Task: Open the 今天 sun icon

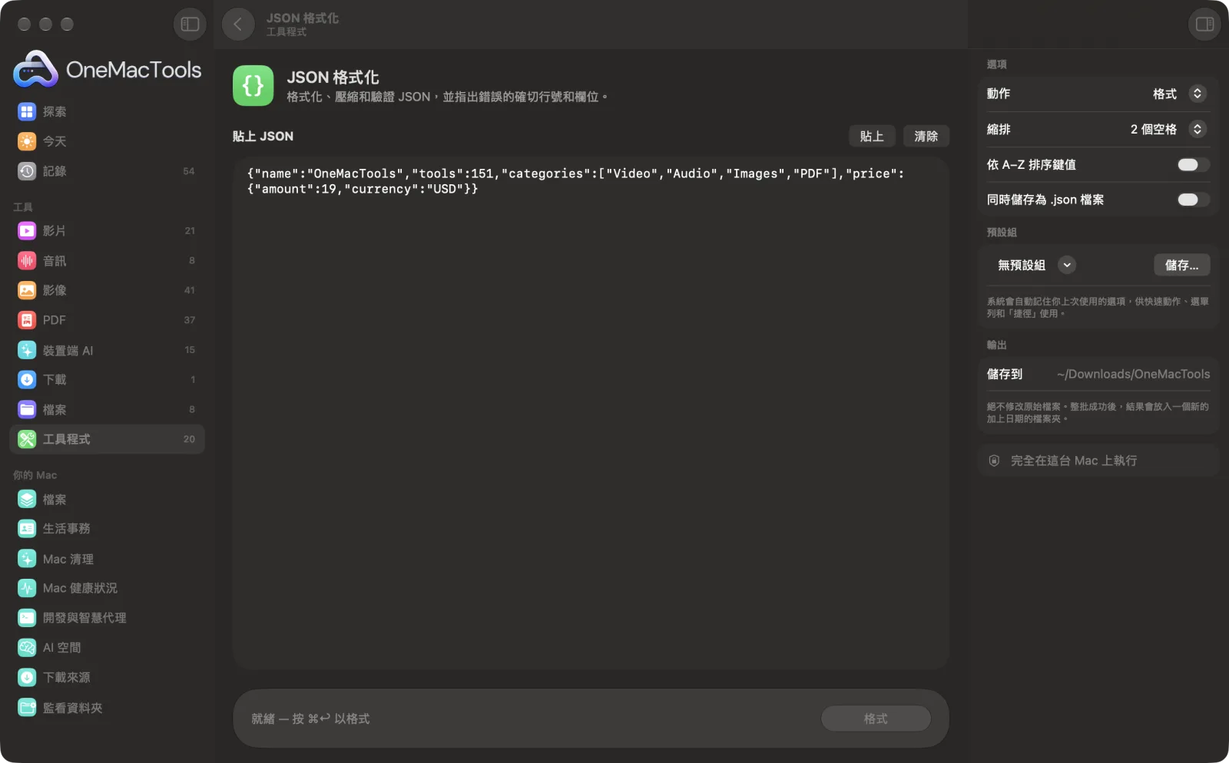Action: point(27,141)
